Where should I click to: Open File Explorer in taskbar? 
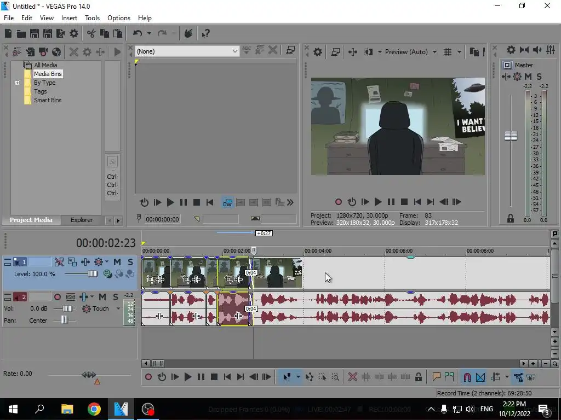coord(67,409)
